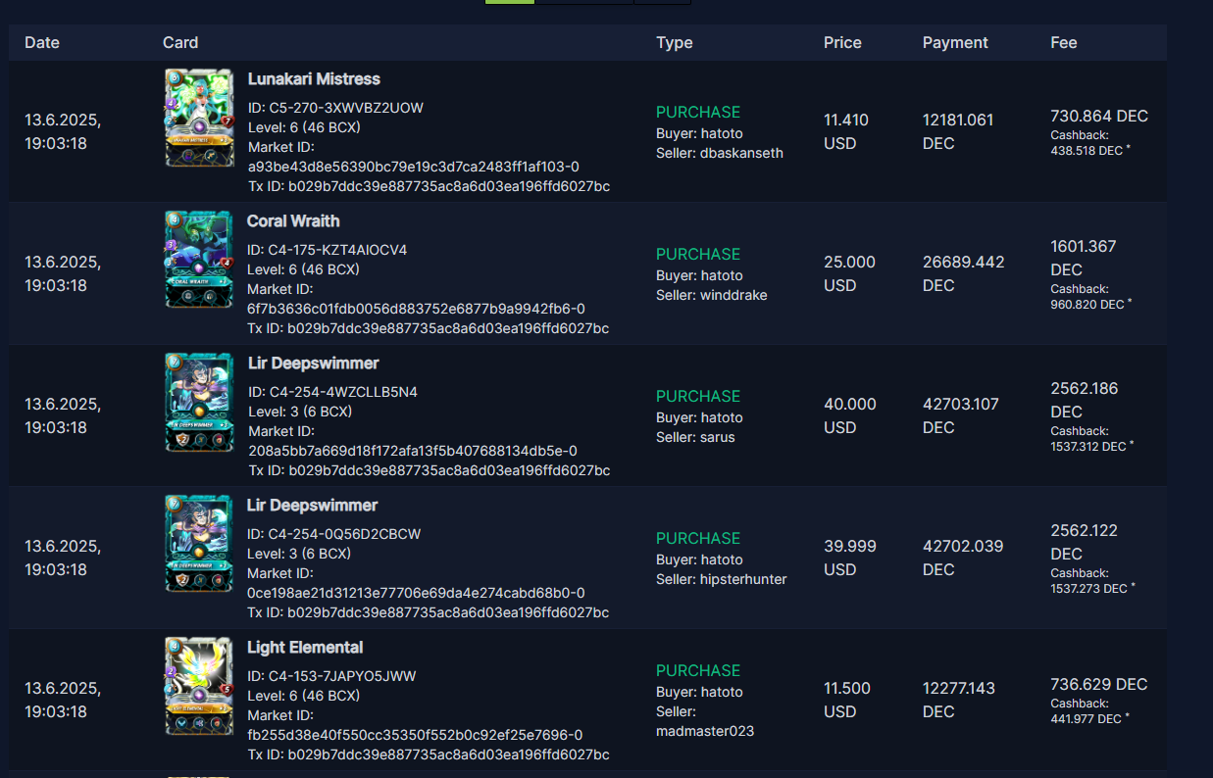The height and width of the screenshot is (778, 1213).
Task: Click Buyer: hatoto in the Coral Wraith row
Action: pyautogui.click(x=699, y=275)
